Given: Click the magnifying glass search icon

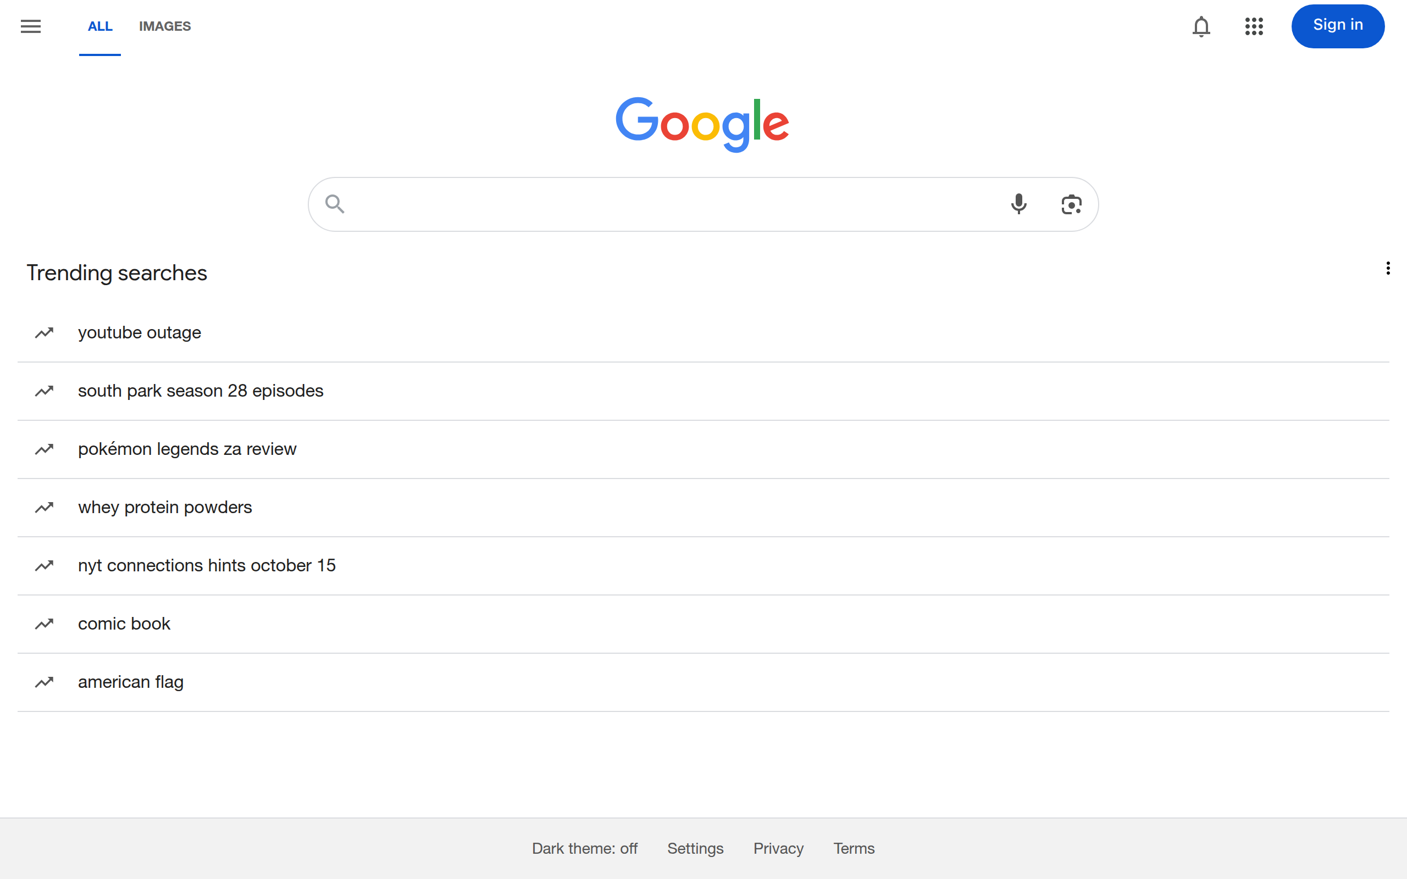Looking at the screenshot, I should click(x=335, y=204).
